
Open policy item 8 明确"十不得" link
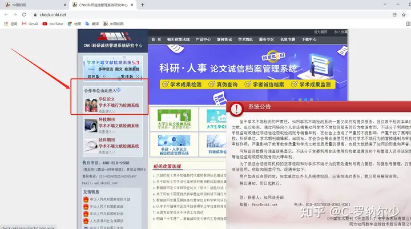190,219
